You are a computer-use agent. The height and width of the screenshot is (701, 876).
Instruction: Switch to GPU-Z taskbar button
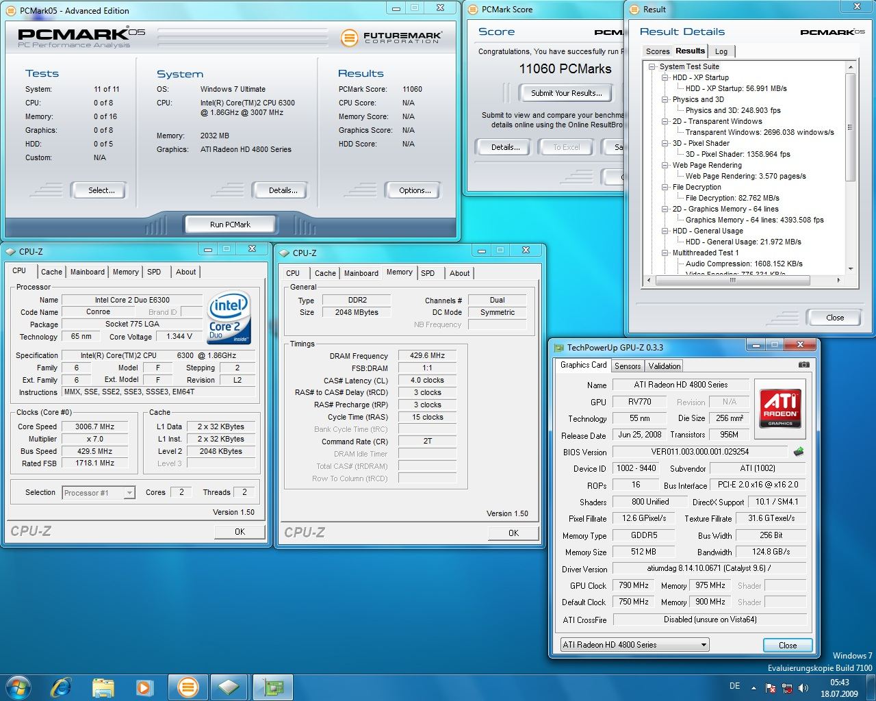(x=273, y=687)
